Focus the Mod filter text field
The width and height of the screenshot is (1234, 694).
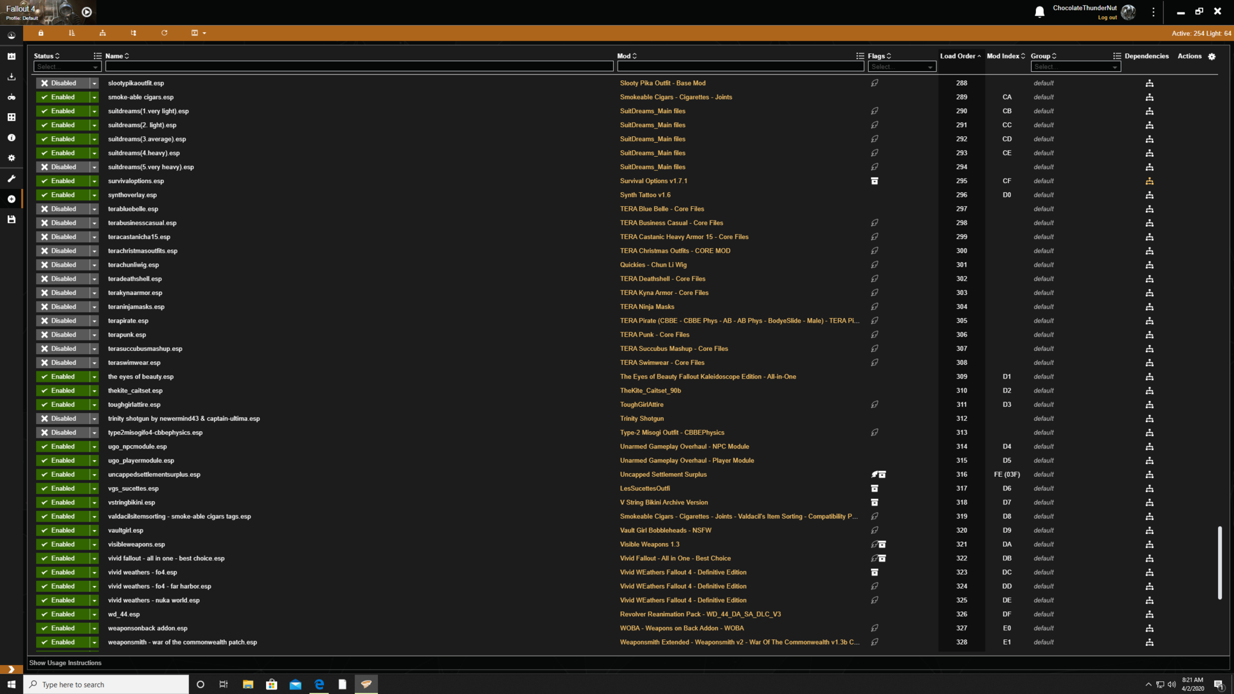[x=740, y=67]
